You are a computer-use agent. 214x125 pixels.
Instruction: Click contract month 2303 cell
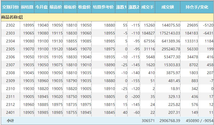click(10, 33)
